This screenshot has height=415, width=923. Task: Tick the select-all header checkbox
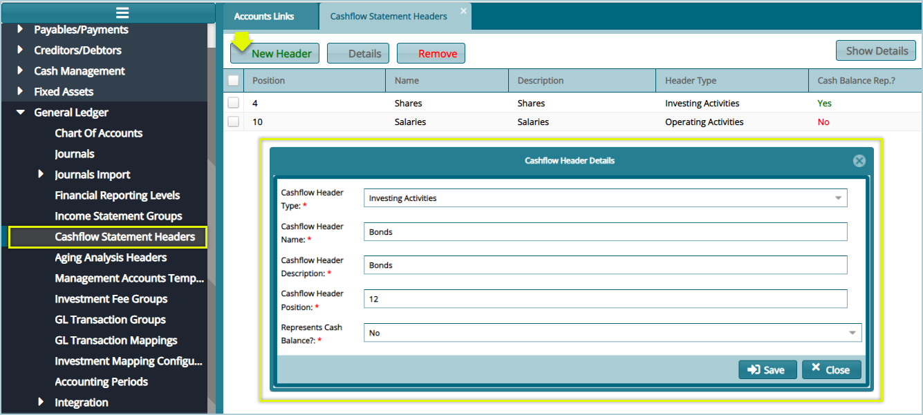(x=234, y=81)
